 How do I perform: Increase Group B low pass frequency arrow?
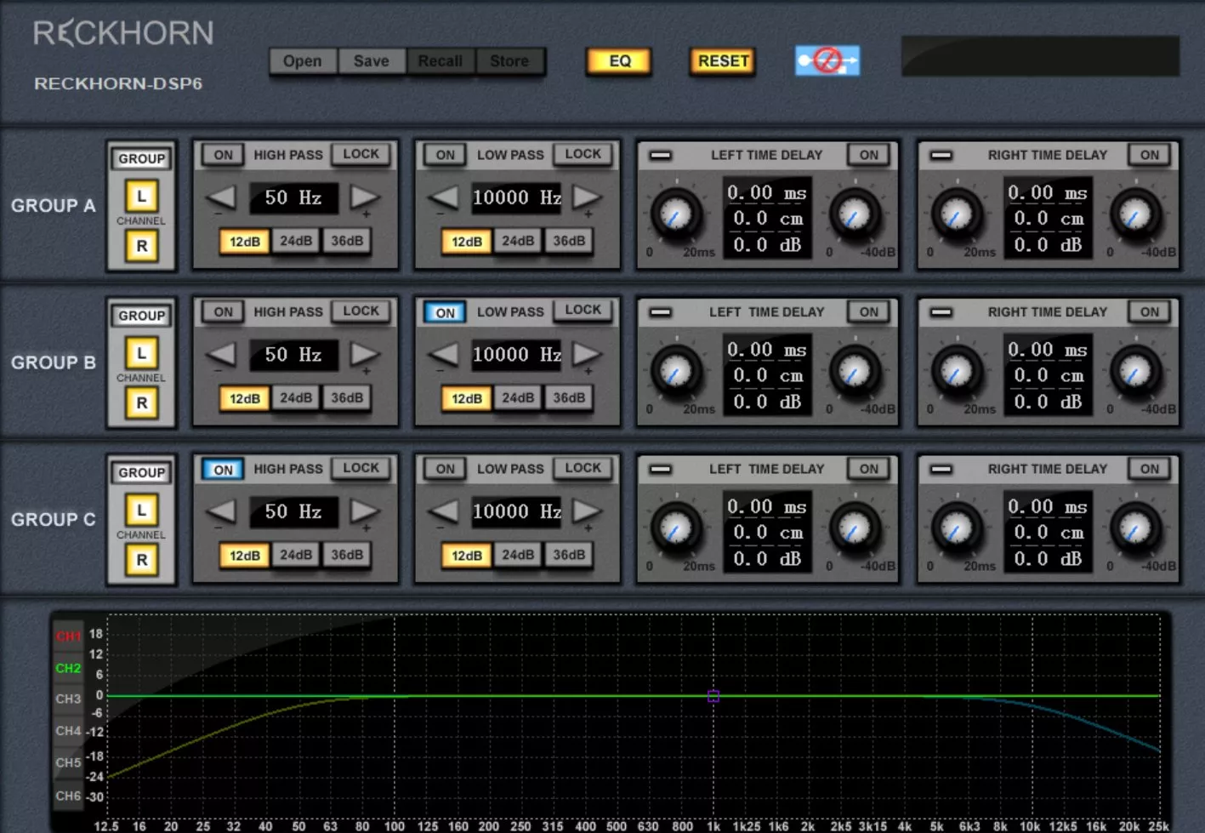tap(587, 354)
